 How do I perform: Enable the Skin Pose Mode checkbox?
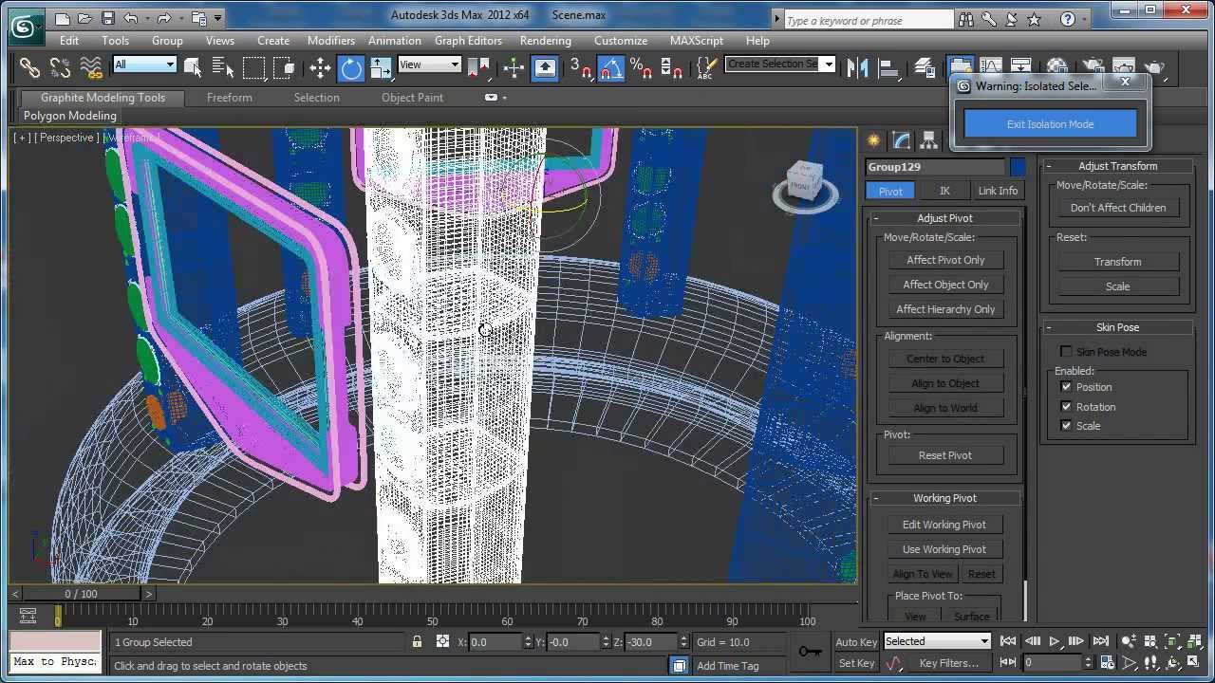pyautogui.click(x=1066, y=352)
